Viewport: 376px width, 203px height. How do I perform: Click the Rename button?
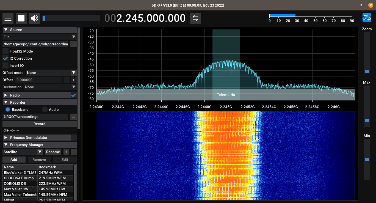click(x=53, y=152)
